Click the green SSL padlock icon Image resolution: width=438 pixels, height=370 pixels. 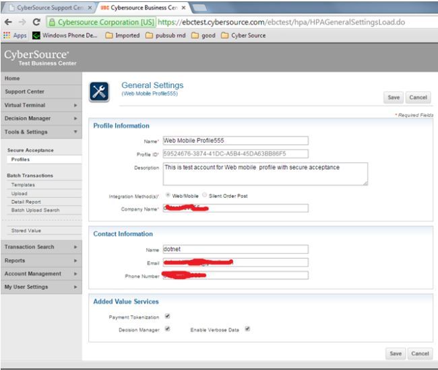click(52, 22)
